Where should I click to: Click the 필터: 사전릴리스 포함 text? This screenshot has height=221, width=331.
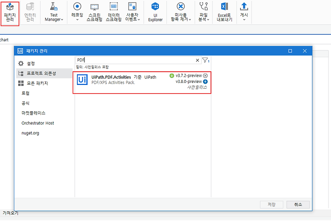(92, 67)
